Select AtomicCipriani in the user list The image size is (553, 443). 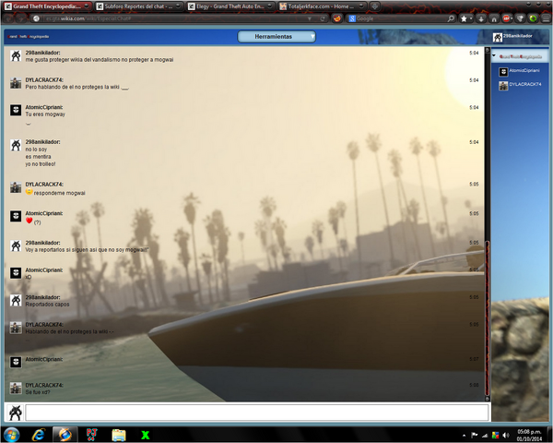(524, 70)
